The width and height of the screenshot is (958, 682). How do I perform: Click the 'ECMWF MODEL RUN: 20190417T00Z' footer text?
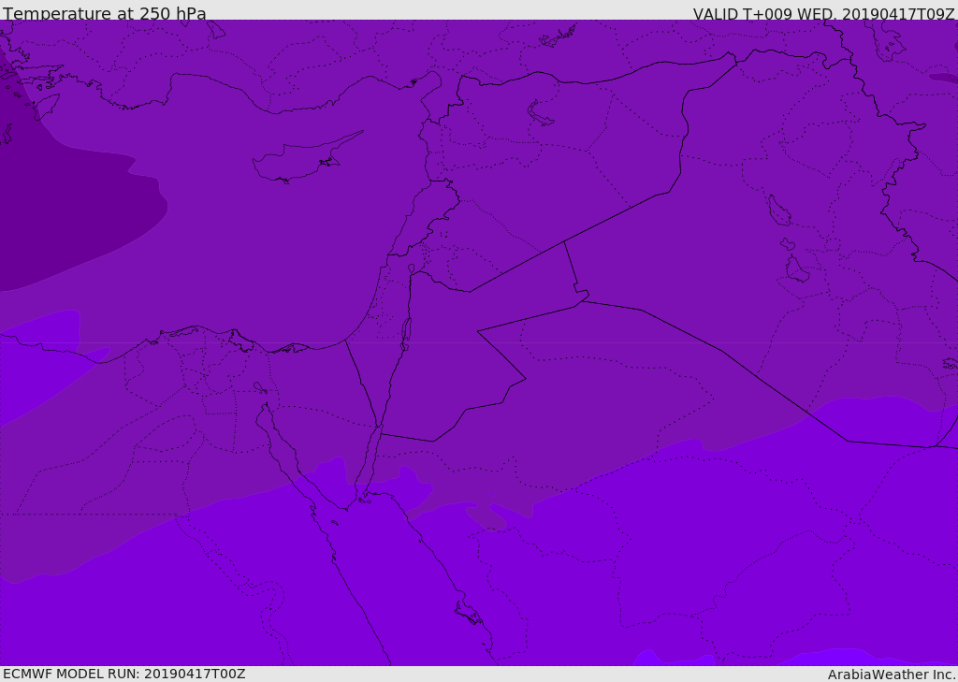pos(124,674)
